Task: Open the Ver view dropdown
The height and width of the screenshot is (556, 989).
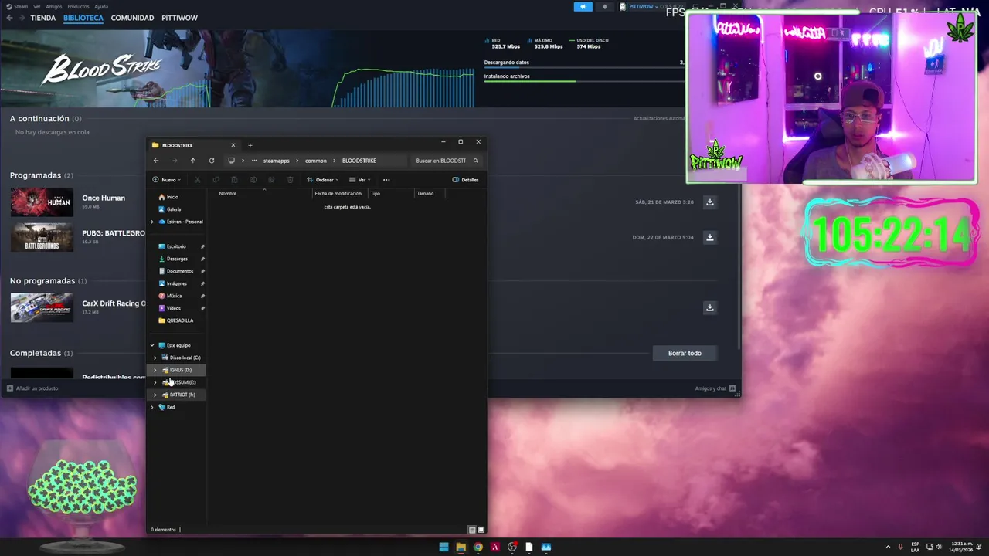Action: click(359, 180)
